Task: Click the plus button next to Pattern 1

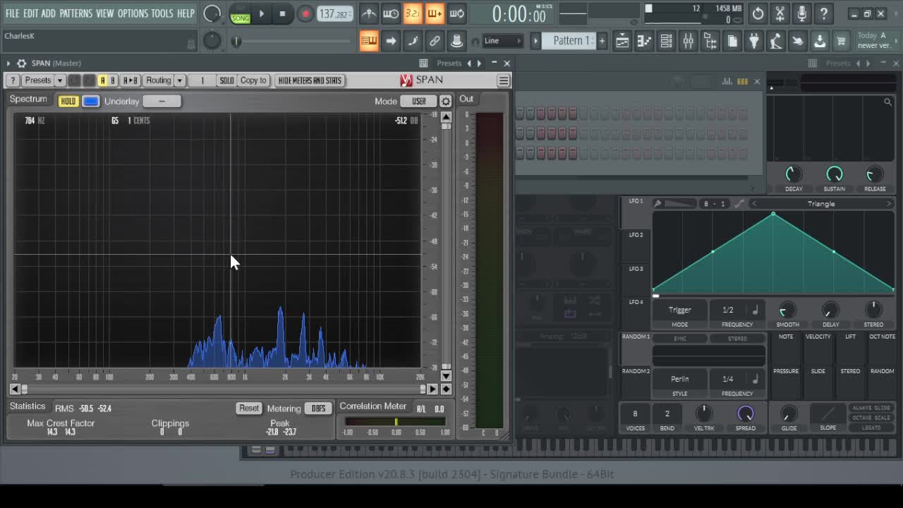Action: point(602,41)
